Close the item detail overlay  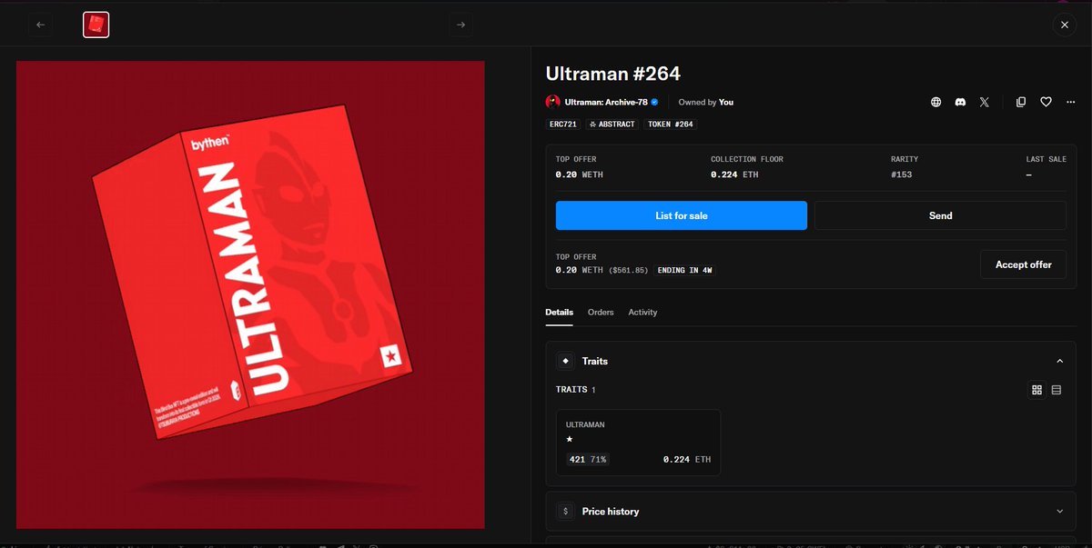tap(1065, 25)
